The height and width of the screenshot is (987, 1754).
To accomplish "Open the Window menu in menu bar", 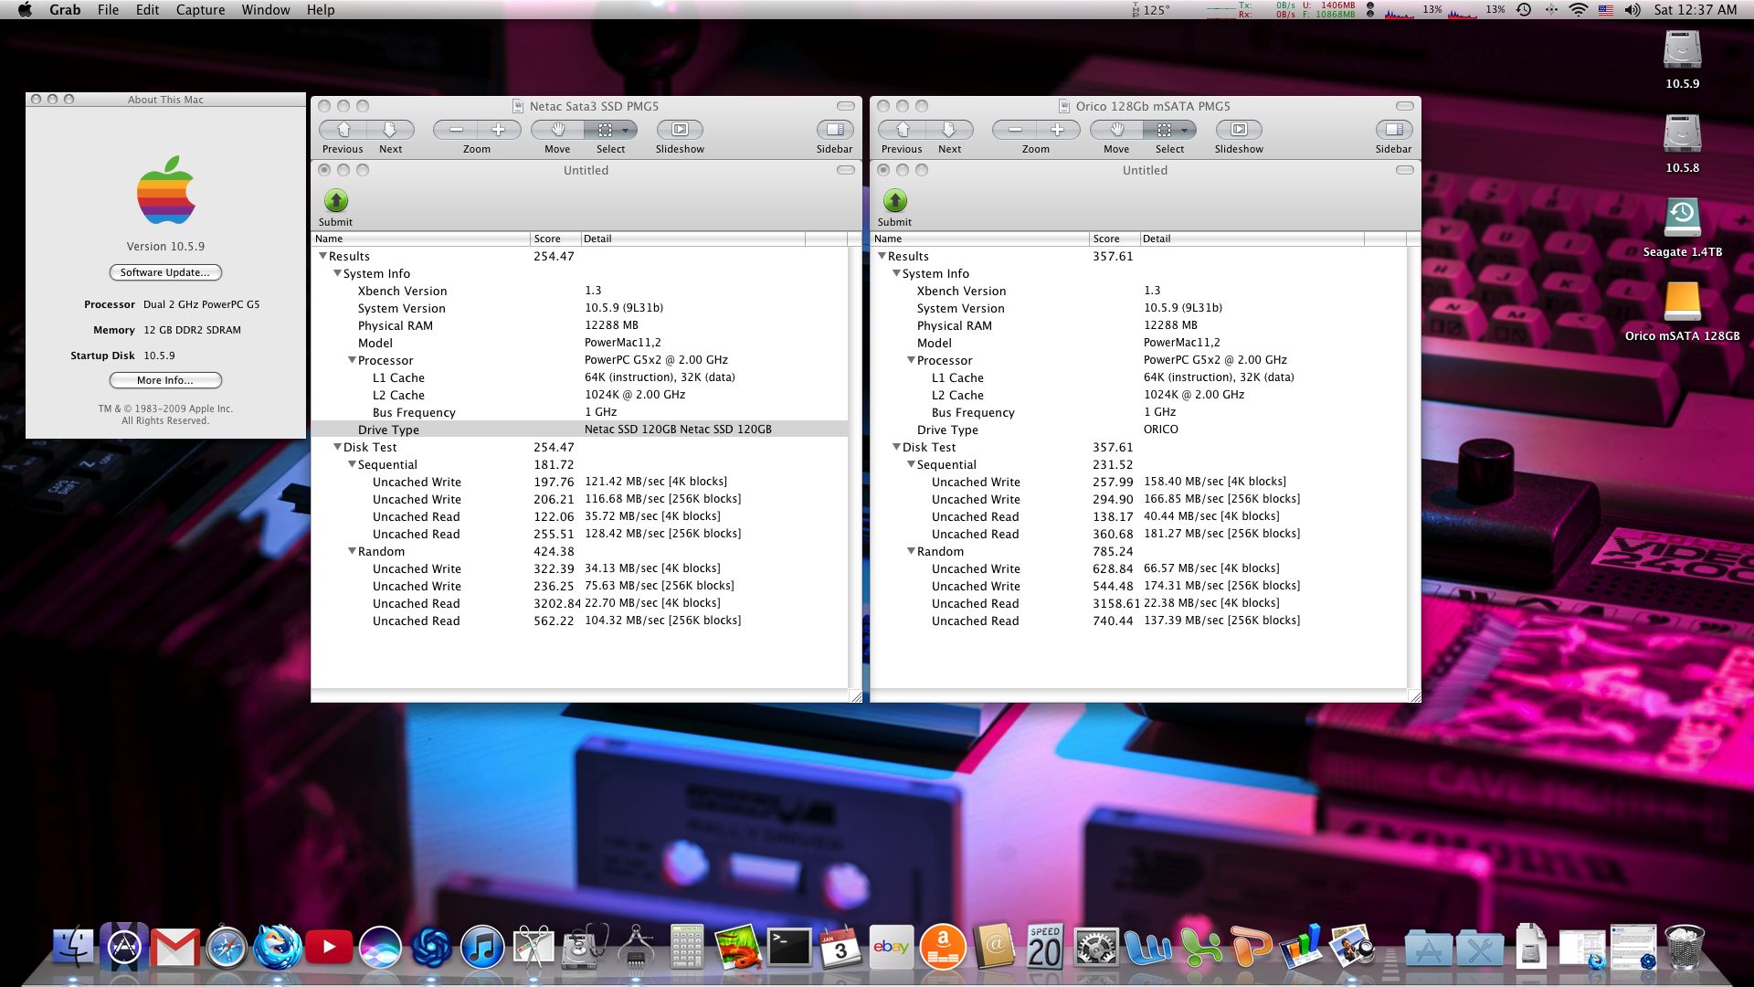I will tap(265, 10).
